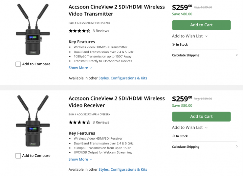This screenshot has width=243, height=176.
Task: Check Add to Compare for CineView Transmitter
Action: [x=18, y=64]
